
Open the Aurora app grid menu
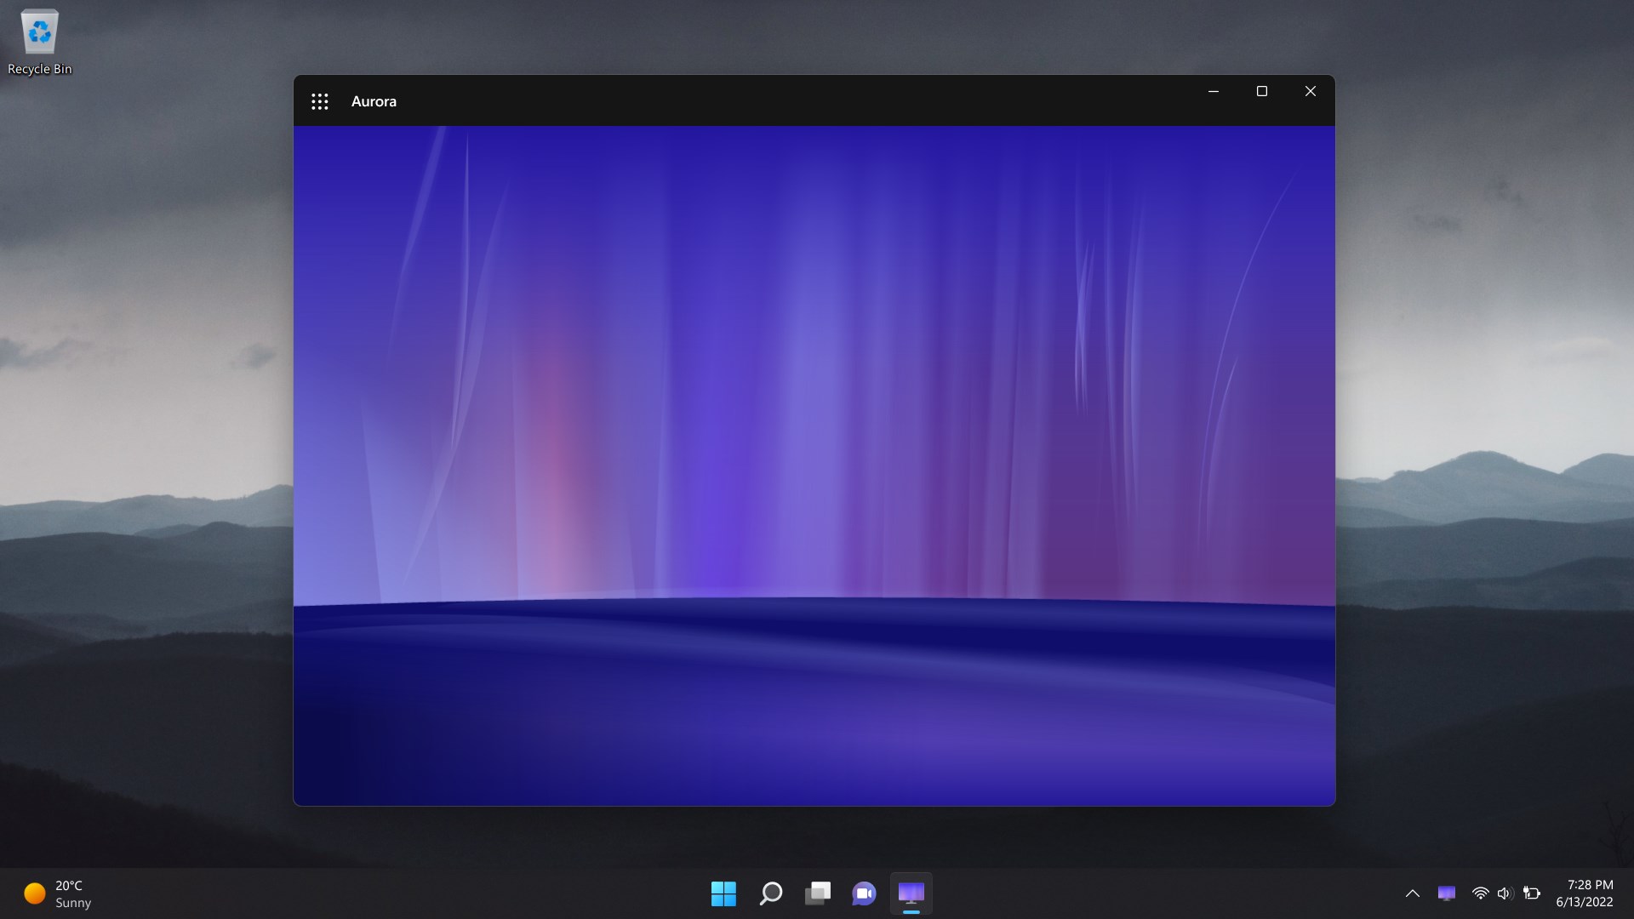[x=320, y=102]
